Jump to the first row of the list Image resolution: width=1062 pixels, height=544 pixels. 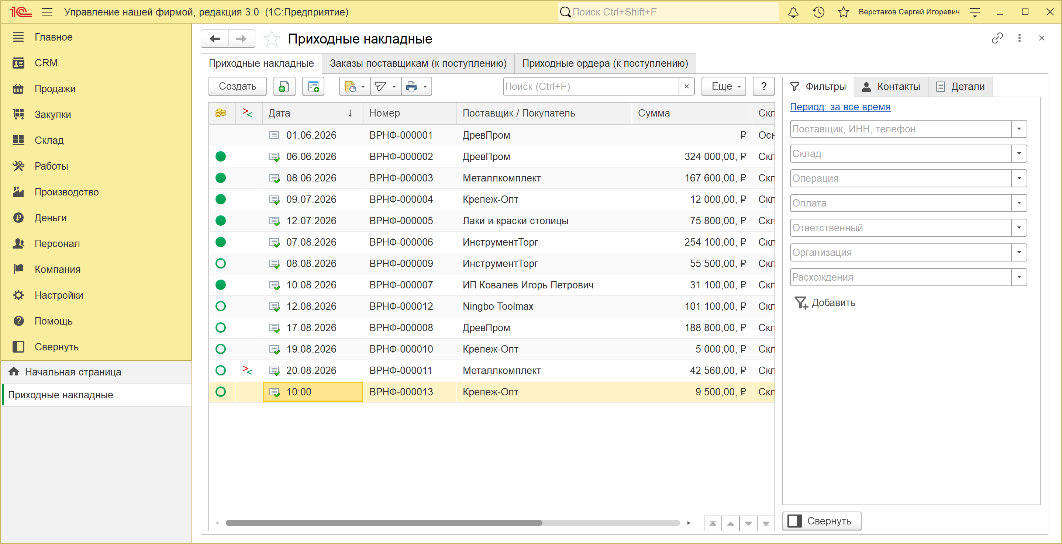point(713,523)
